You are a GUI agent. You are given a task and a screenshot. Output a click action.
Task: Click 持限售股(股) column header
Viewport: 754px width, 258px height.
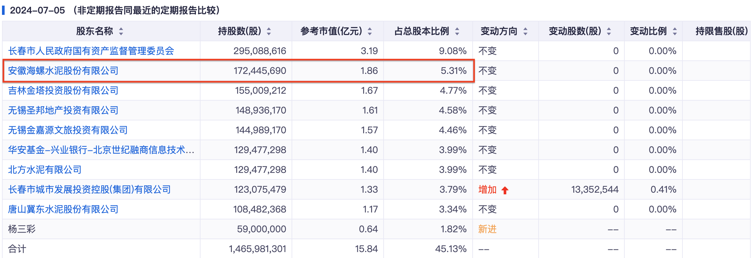click(721, 31)
